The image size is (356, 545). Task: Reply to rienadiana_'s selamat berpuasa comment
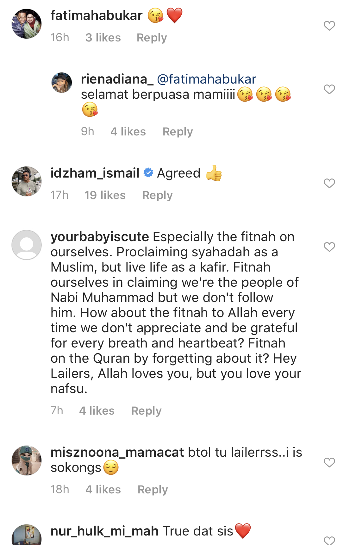pos(178,132)
